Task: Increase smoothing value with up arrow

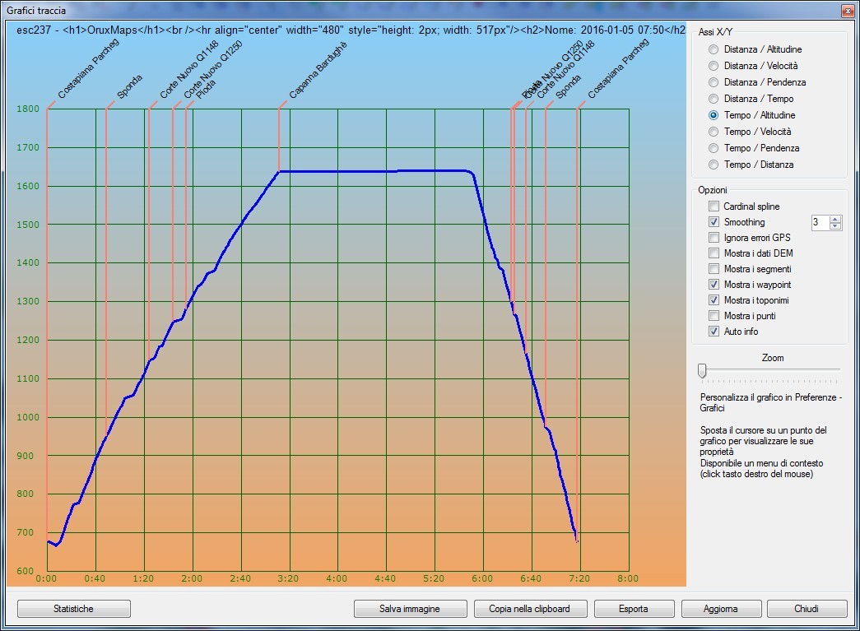Action: point(836,219)
